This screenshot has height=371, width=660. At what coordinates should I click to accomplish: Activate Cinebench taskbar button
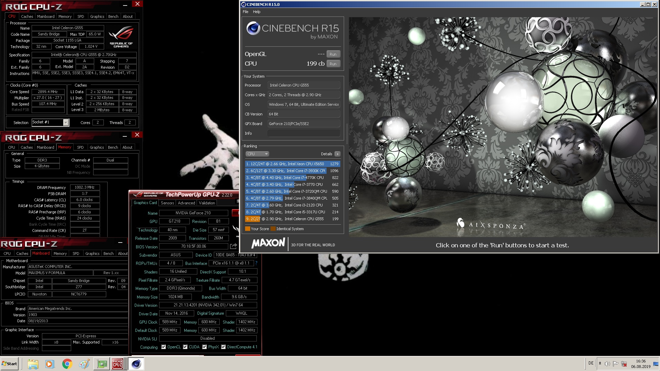136,364
